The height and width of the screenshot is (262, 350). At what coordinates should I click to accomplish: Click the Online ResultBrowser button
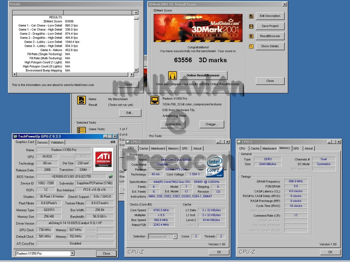coord(203,75)
